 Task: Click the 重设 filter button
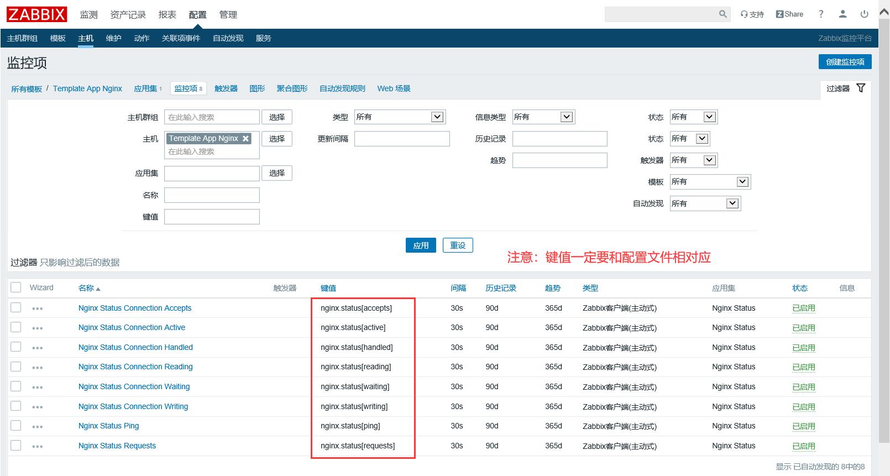(458, 245)
